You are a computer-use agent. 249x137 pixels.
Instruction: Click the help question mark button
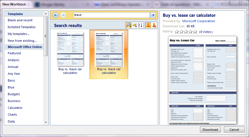pos(230,3)
